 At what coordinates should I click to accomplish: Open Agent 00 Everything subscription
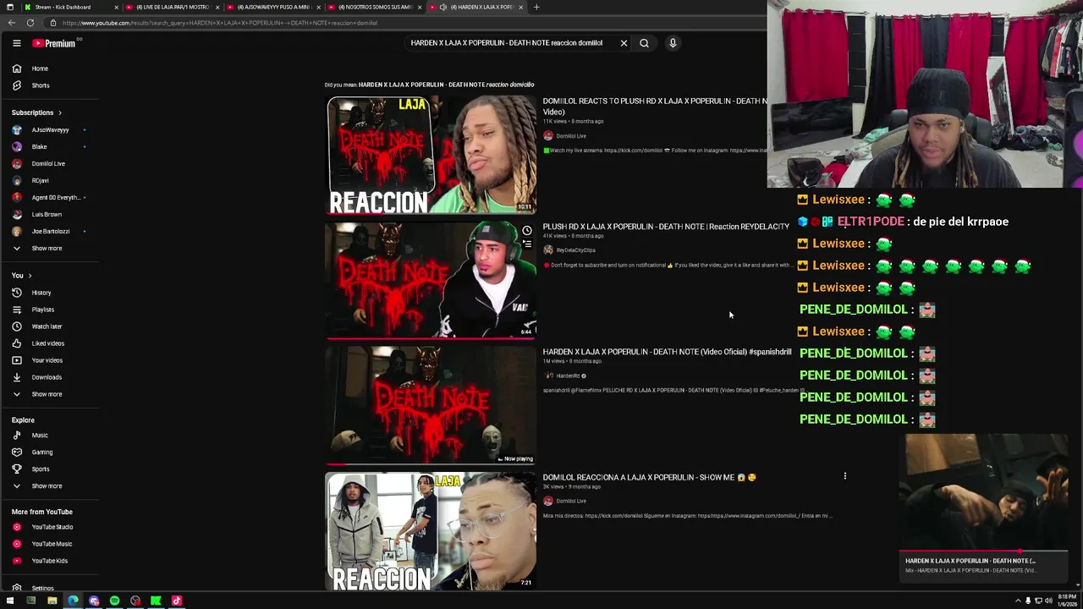coord(55,198)
